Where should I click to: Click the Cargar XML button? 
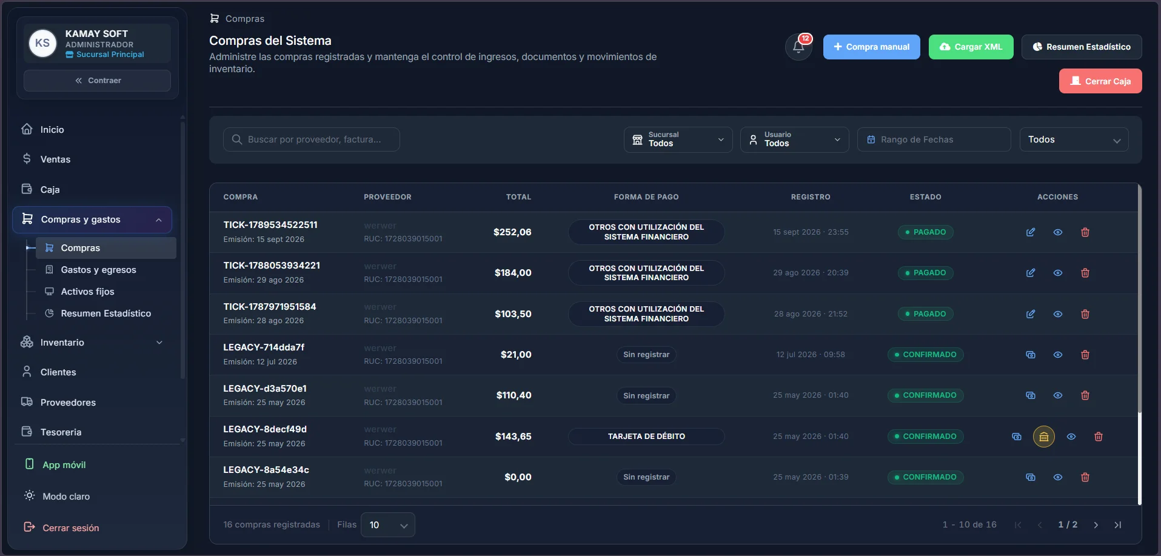click(971, 47)
